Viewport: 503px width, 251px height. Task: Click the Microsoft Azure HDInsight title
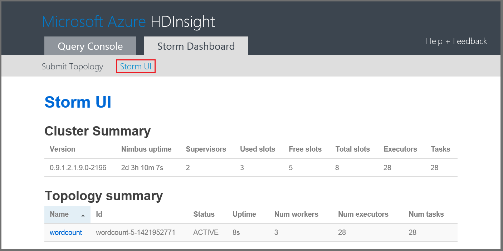tap(128, 21)
